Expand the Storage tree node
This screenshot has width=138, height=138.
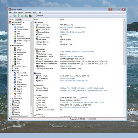coord(10,100)
